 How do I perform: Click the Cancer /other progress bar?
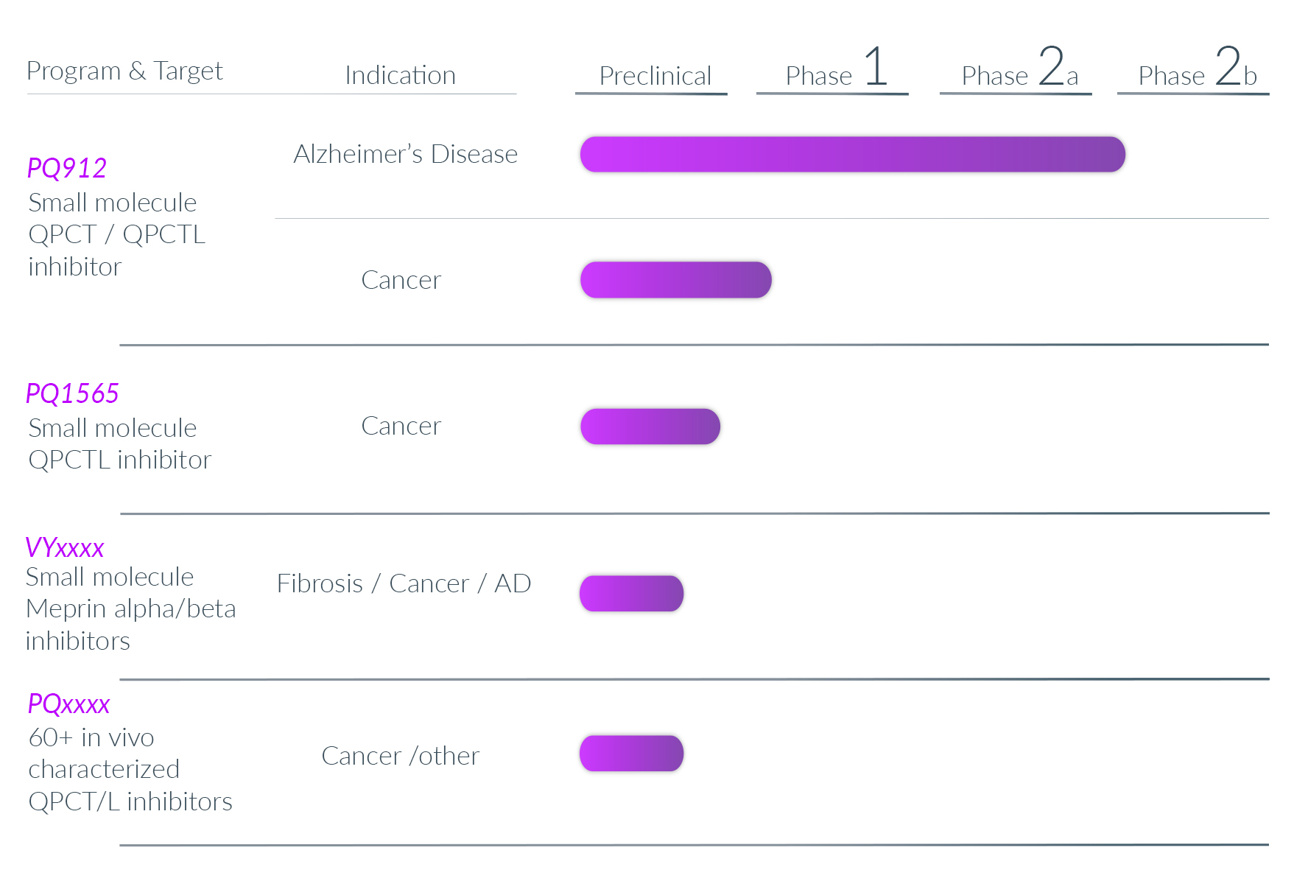pyautogui.click(x=632, y=754)
